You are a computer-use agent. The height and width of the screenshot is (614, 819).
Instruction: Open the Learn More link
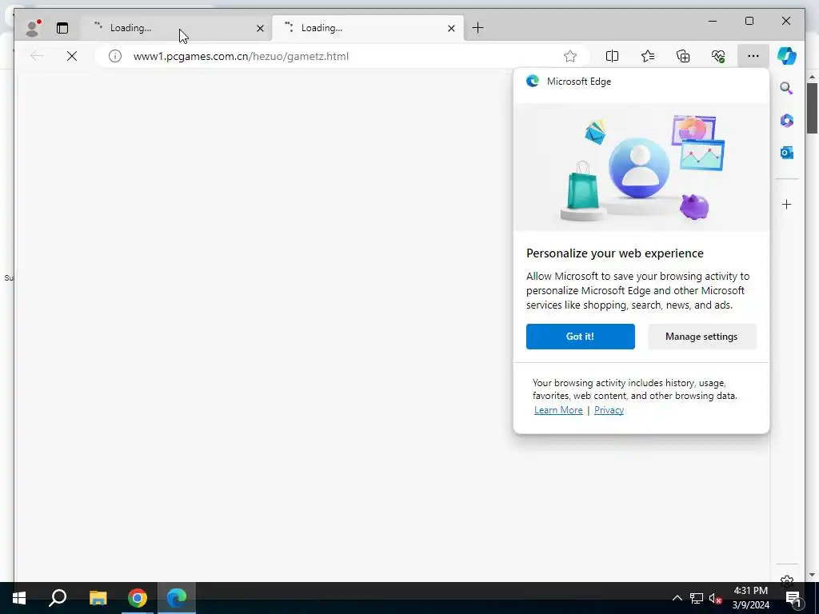557,410
